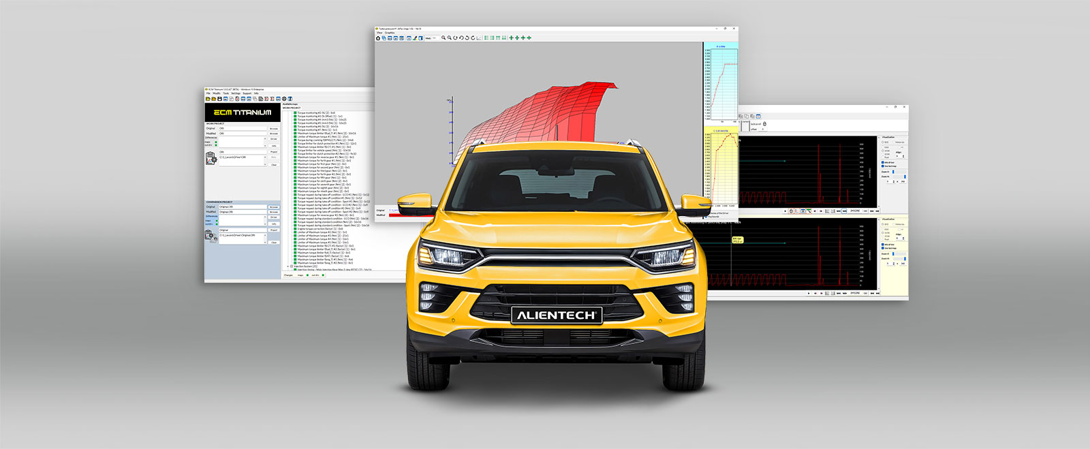
Task: Click the GO button under the upper datalog chart
Action: tap(865, 211)
